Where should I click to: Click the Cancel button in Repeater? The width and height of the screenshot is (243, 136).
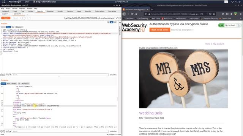[x=16, y=18]
